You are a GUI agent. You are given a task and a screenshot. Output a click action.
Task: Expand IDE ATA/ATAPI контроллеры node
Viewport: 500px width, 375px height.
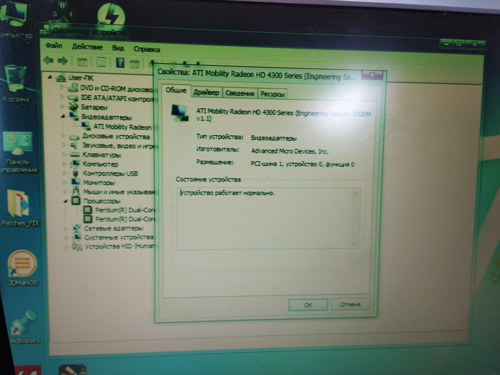[62, 97]
